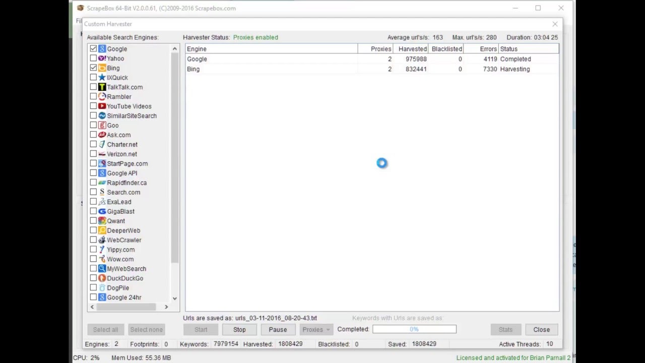Click the IXQuick star icon
Image resolution: width=645 pixels, height=363 pixels.
tap(102, 78)
